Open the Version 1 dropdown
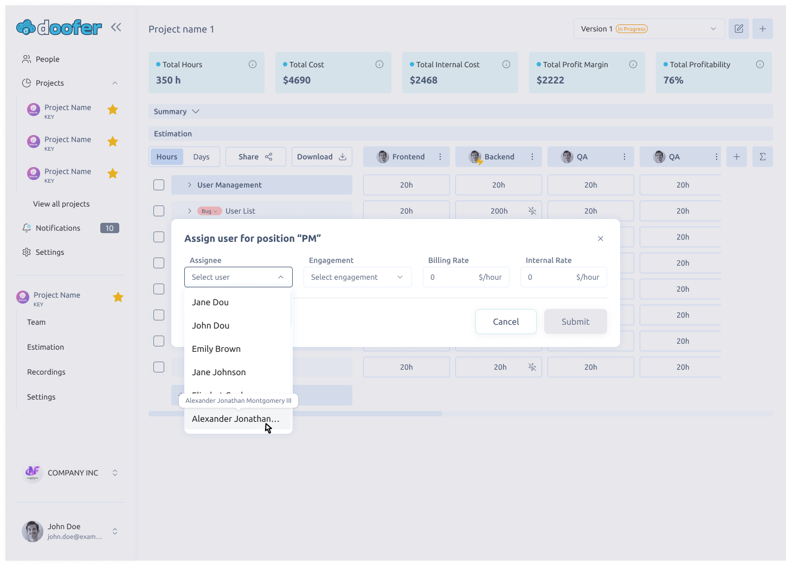 [713, 28]
